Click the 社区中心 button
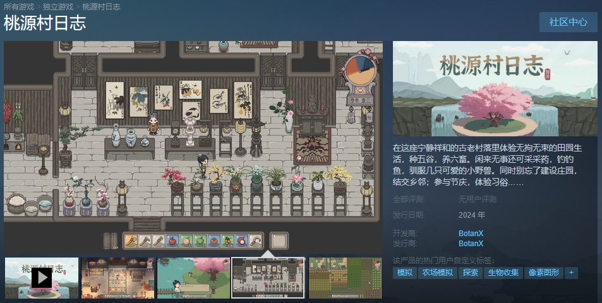Image resolution: width=602 pixels, height=303 pixels. point(569,22)
